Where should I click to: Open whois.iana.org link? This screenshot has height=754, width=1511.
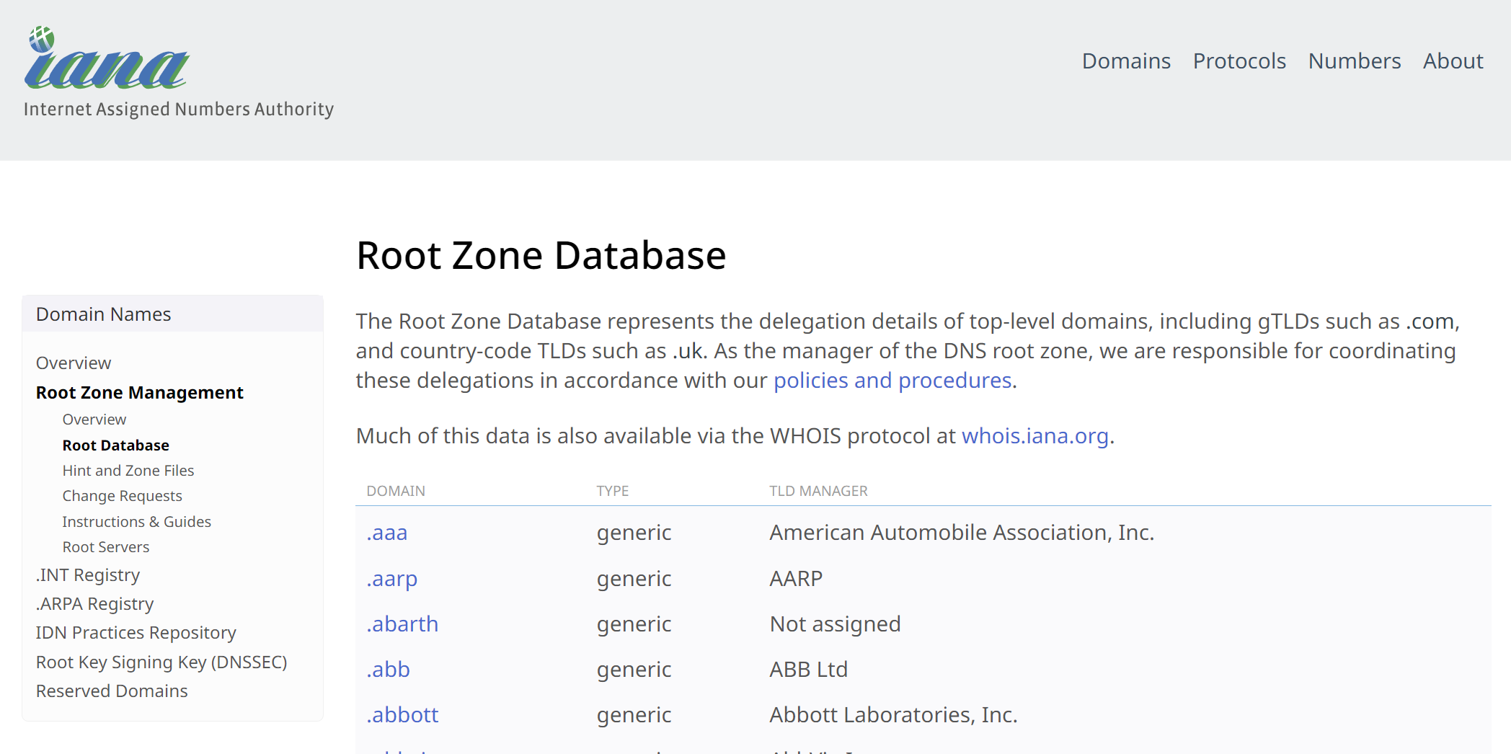1035,436
